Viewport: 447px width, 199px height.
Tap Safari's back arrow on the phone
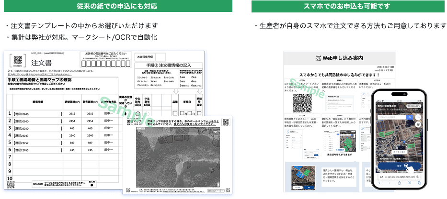click(x=379, y=183)
